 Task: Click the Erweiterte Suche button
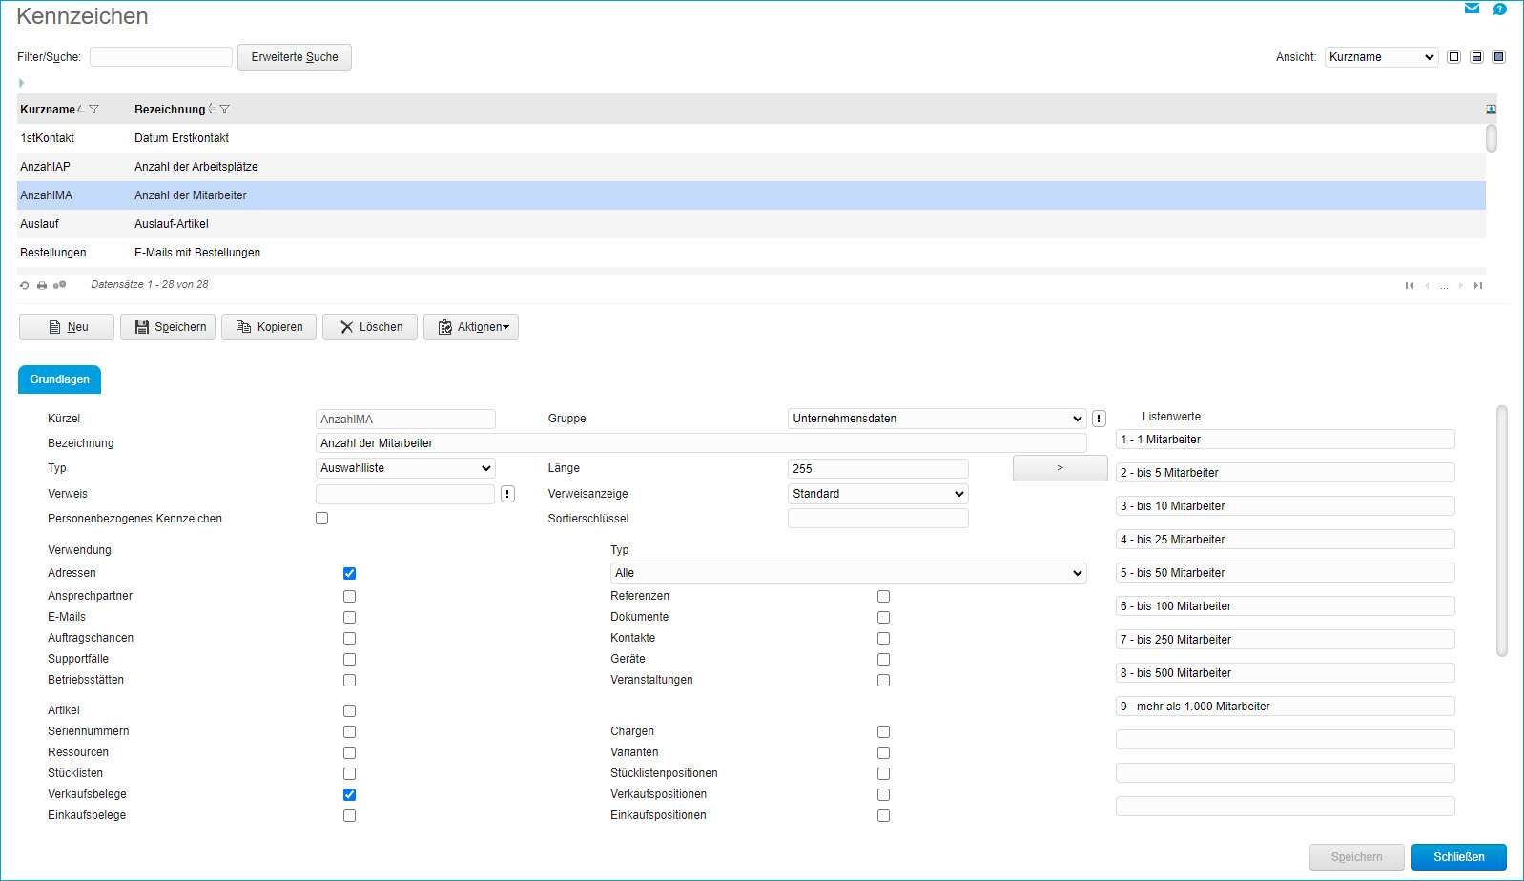pyautogui.click(x=295, y=57)
